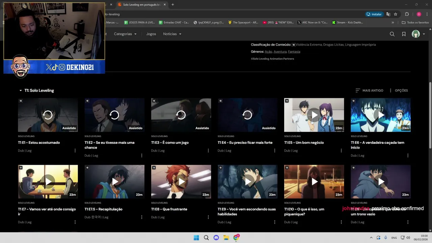The width and height of the screenshot is (432, 243).
Task: Open the Stream - Kick Dashboard bookmark
Action: tap(348, 23)
